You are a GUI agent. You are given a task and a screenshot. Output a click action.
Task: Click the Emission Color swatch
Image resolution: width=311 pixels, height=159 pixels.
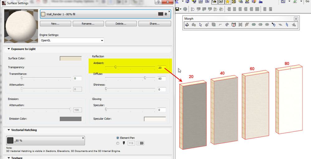[71, 119]
